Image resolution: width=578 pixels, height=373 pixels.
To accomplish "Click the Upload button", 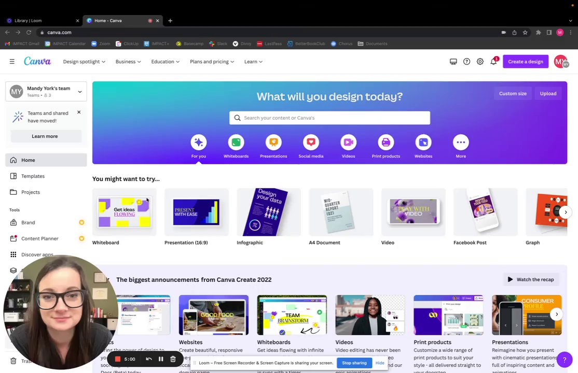I will [548, 94].
